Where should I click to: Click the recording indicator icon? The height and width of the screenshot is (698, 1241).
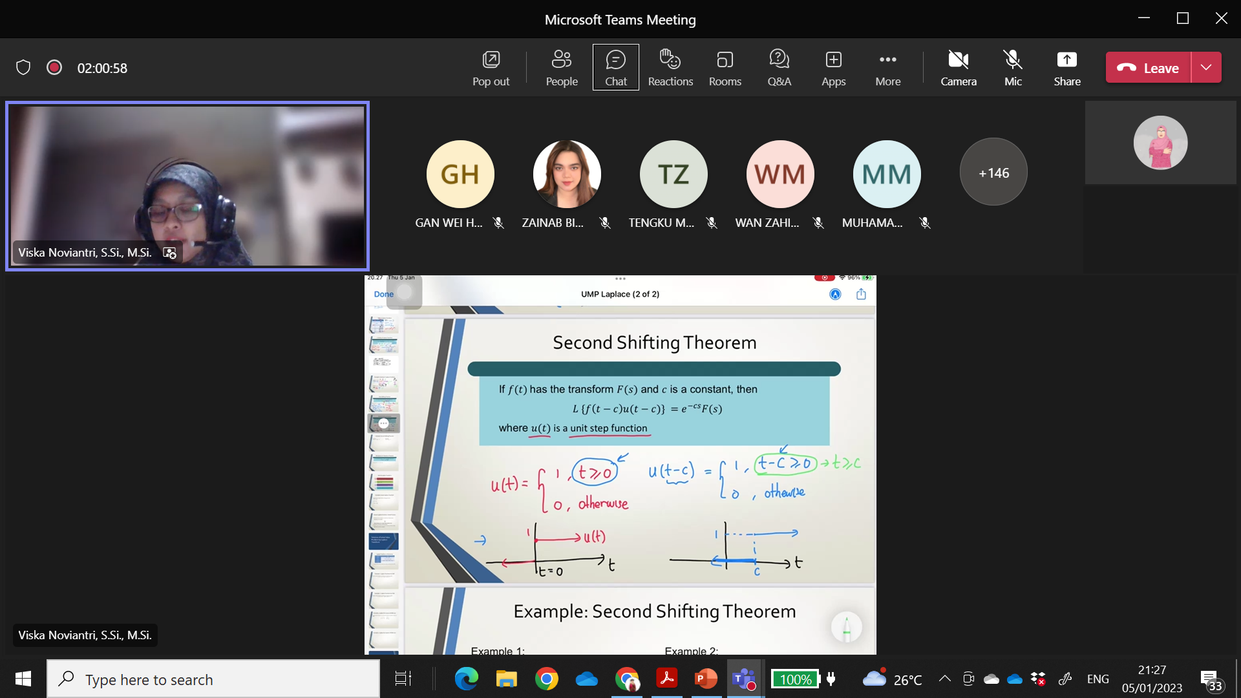(54, 67)
